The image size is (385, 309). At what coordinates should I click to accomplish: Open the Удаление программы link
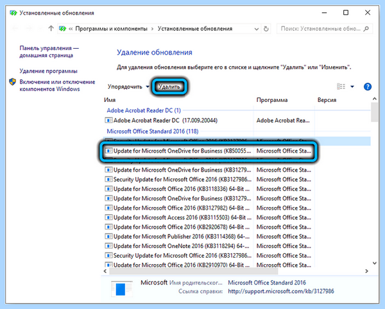(x=48, y=71)
